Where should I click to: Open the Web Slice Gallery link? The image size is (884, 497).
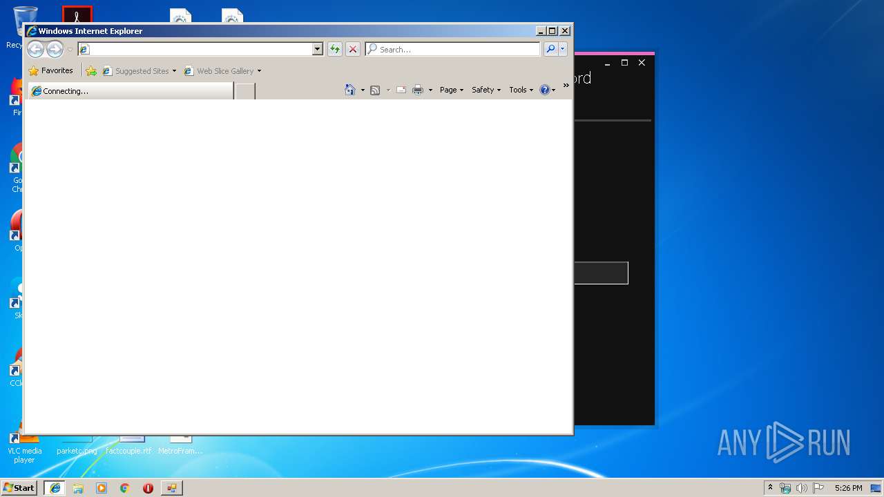(218, 70)
